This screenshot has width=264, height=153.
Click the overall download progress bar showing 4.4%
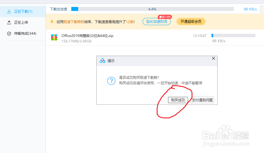pos(152,9)
